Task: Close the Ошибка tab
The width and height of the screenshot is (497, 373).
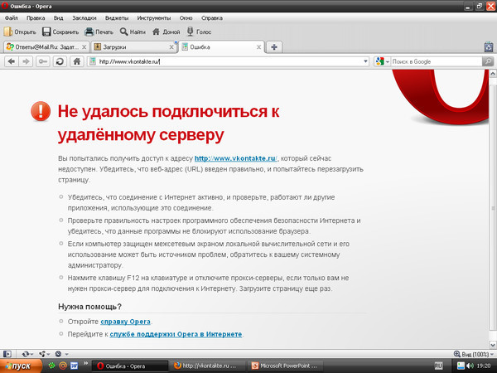Action: [x=258, y=47]
